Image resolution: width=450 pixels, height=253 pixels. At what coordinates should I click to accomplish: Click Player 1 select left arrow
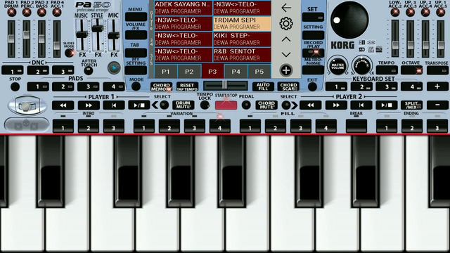point(155,105)
